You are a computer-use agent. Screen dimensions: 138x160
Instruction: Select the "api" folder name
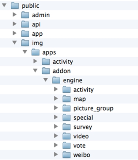tap(36, 25)
